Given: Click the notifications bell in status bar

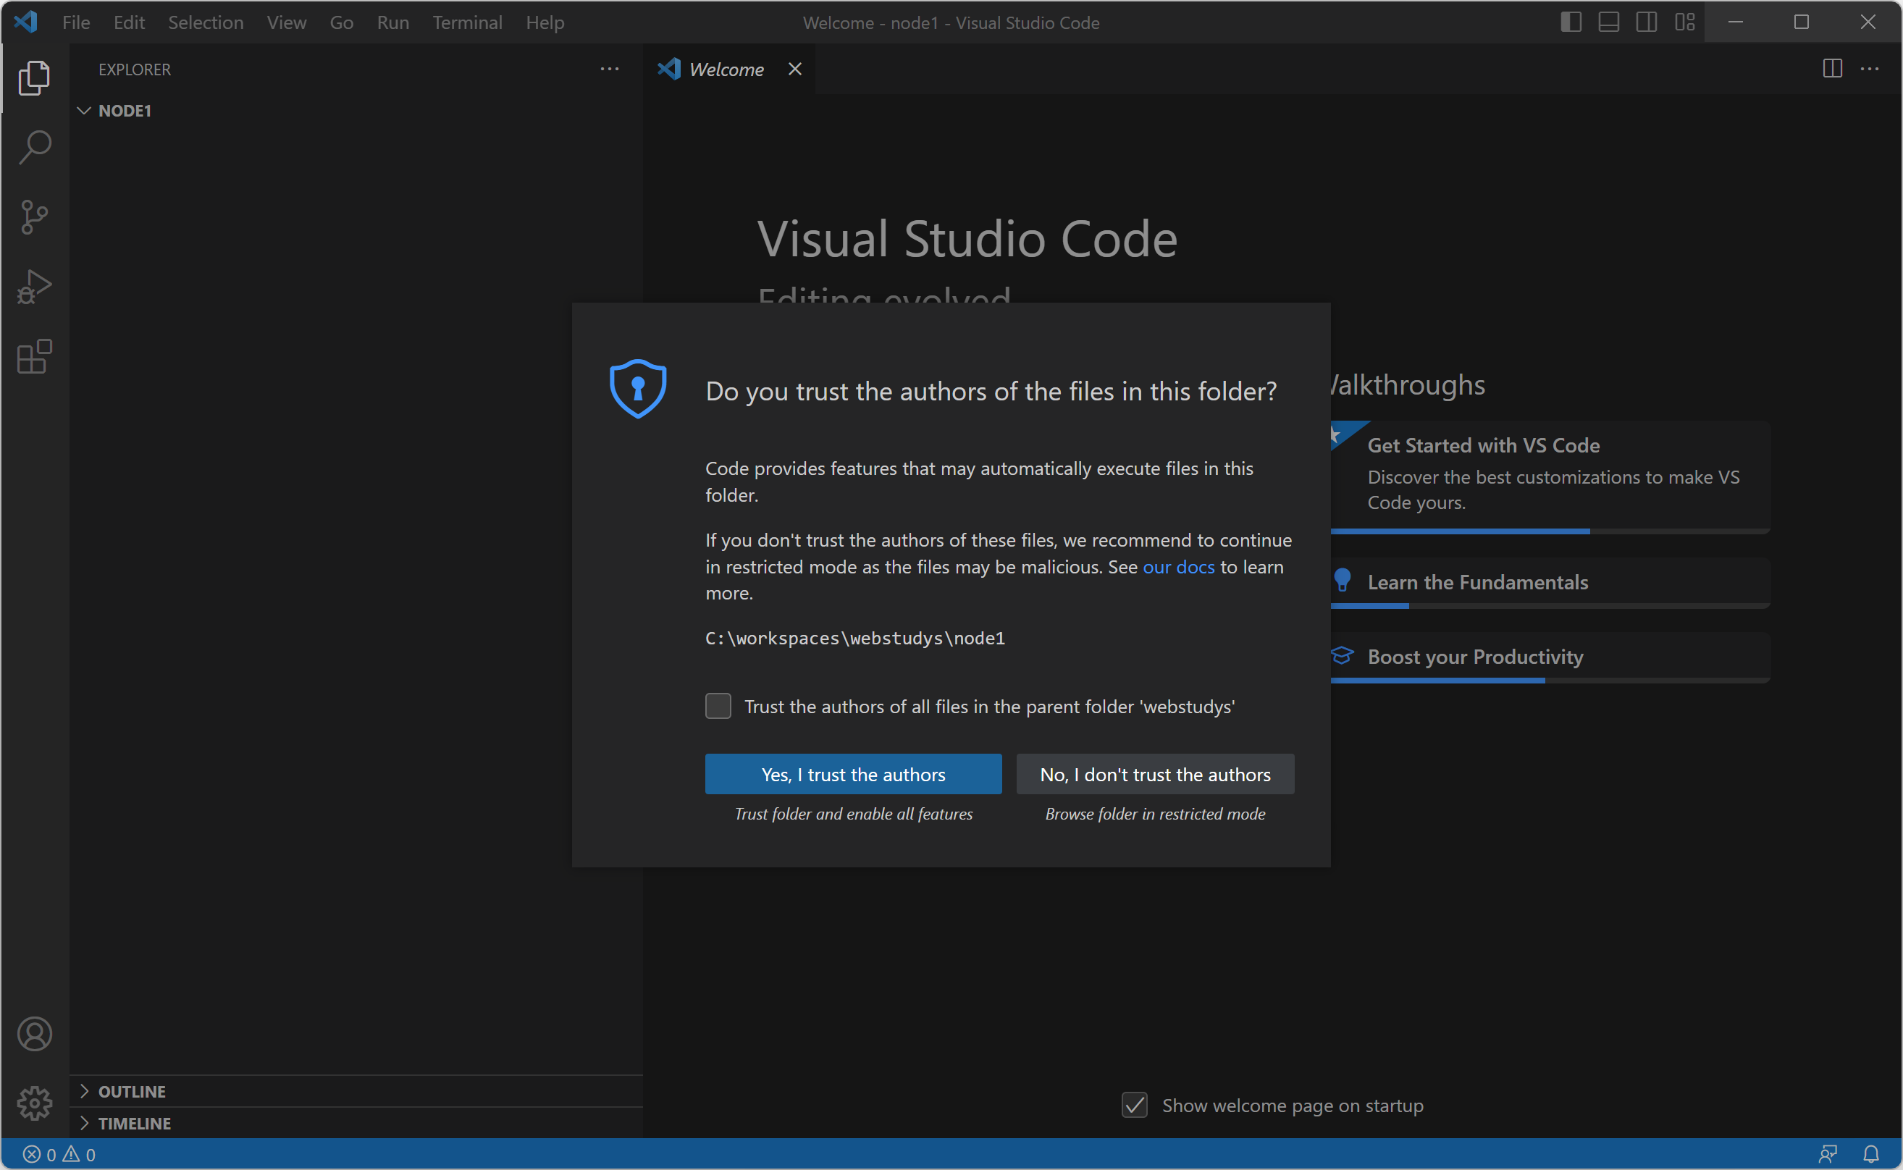Looking at the screenshot, I should click(x=1870, y=1154).
